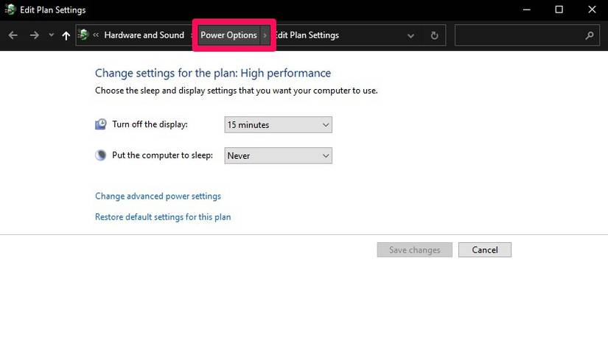608x360 pixels.
Task: Open Change advanced power settings link
Action: pyautogui.click(x=158, y=196)
